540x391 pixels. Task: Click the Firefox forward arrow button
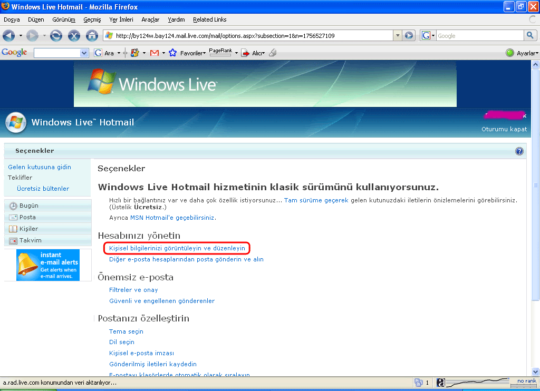[32, 35]
